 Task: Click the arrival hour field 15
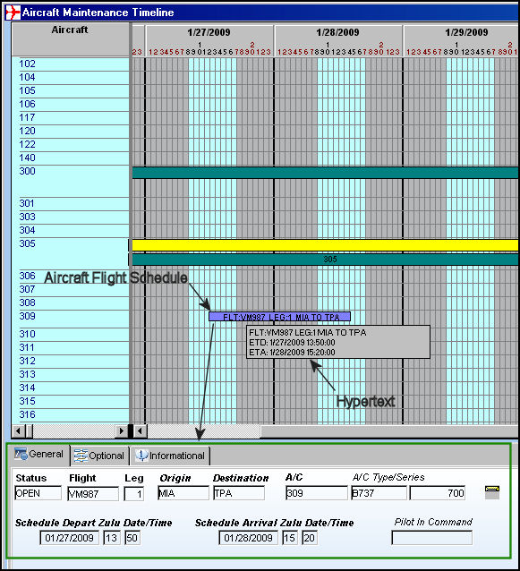[x=290, y=538]
